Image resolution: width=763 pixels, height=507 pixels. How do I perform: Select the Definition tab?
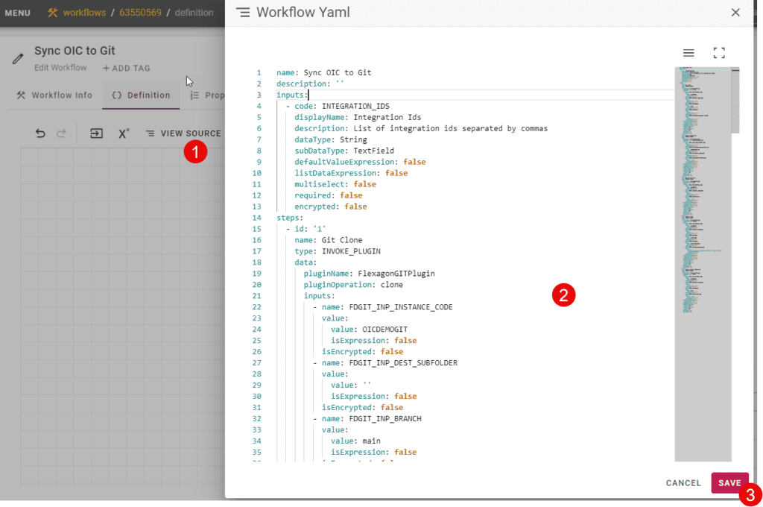pyautogui.click(x=141, y=95)
